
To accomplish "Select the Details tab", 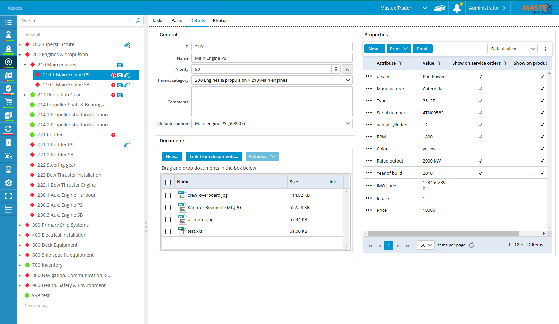I will click(197, 20).
